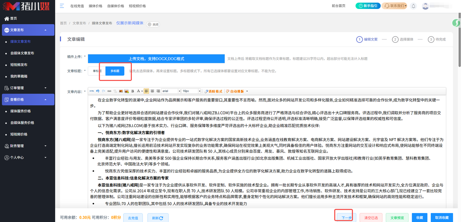
Task: Click the upload document button 上传文档
Action: 156,58
